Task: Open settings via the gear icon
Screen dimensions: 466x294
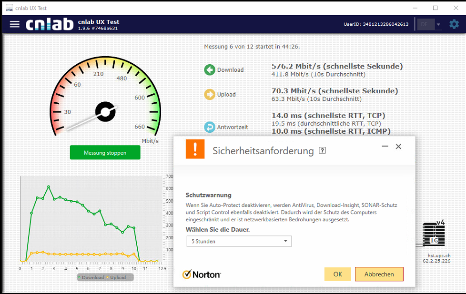Action: pos(454,24)
